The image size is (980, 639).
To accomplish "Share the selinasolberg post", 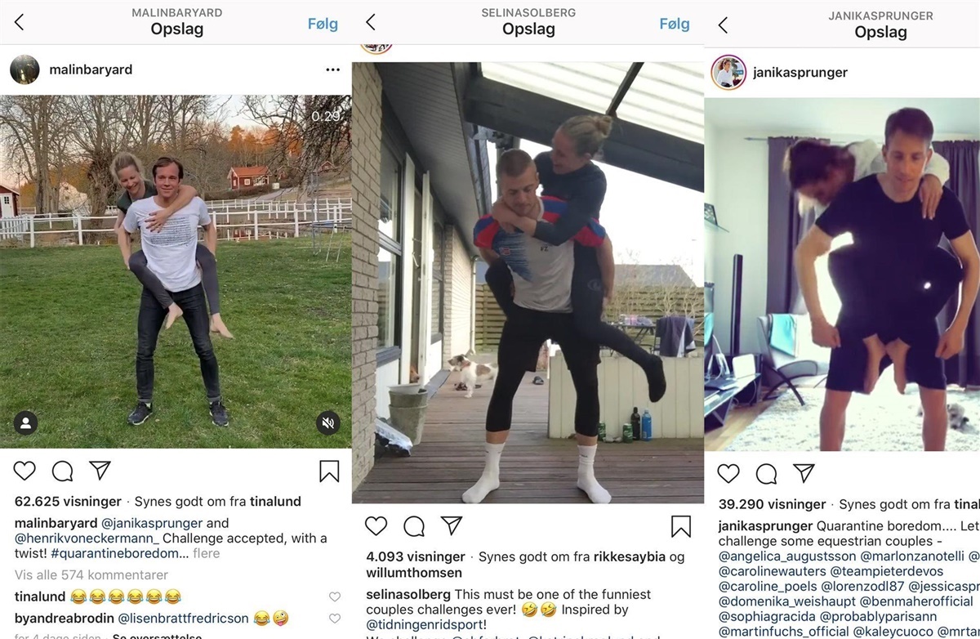I will (452, 525).
